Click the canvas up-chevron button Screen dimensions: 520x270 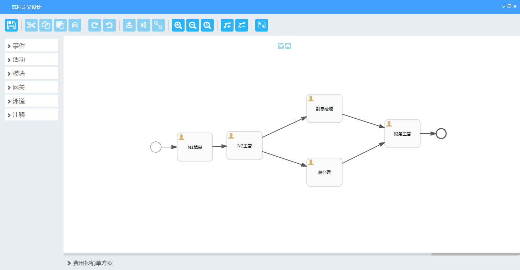(x=288, y=46)
